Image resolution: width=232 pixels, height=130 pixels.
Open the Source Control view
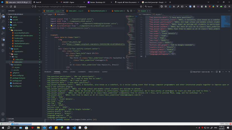pyautogui.click(x=3, y=27)
